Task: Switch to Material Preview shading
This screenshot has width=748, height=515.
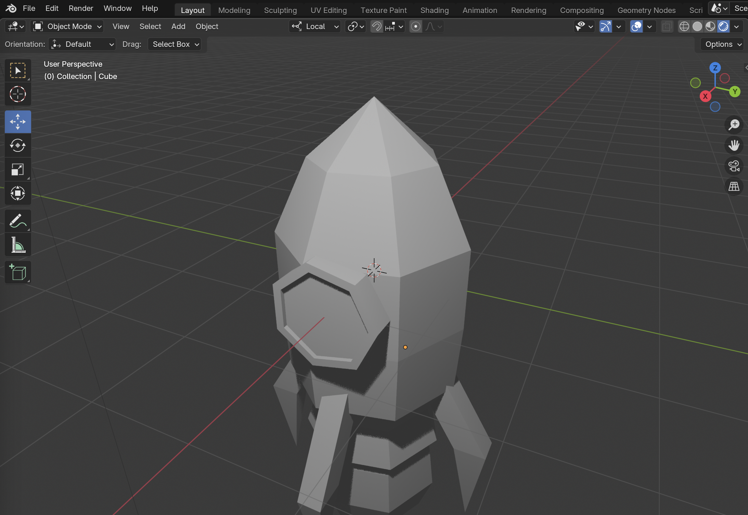Action: coord(710,26)
